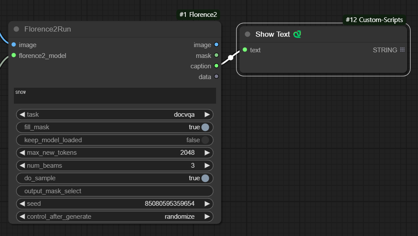Click the 'caption' output label
Screen dimensions: 418x236
pyautogui.click(x=201, y=66)
